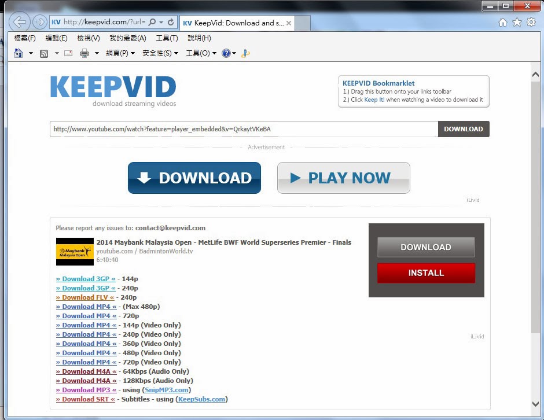Expand the feeds dropdown arrow
Image resolution: width=544 pixels, height=420 pixels.
click(x=57, y=53)
